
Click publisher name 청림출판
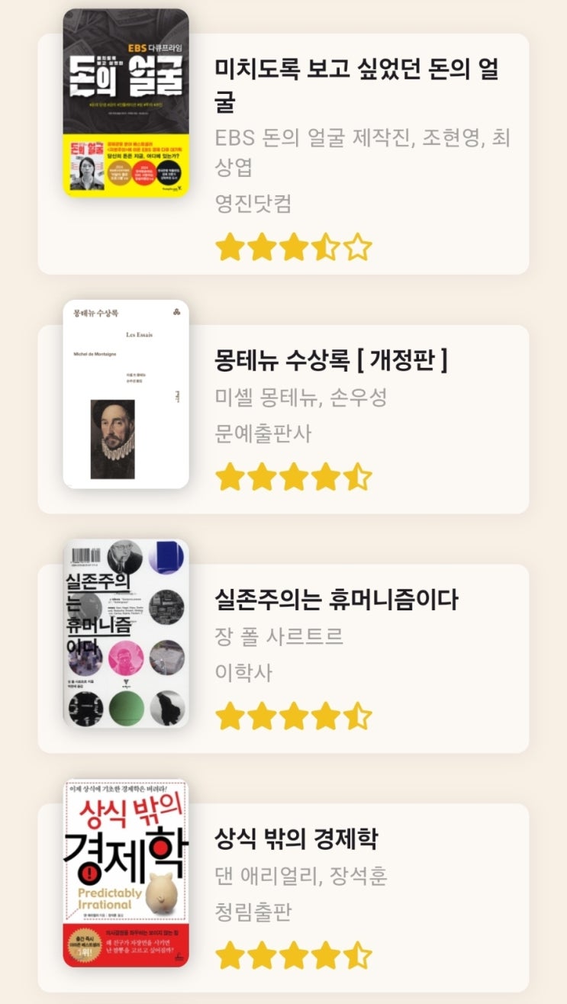point(253,912)
